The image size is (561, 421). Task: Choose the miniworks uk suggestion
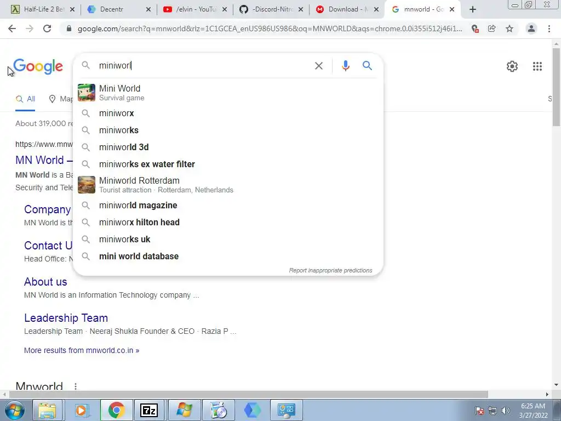point(228,240)
